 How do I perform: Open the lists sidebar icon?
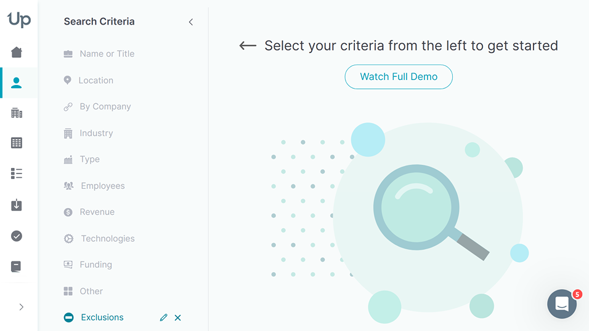[17, 173]
